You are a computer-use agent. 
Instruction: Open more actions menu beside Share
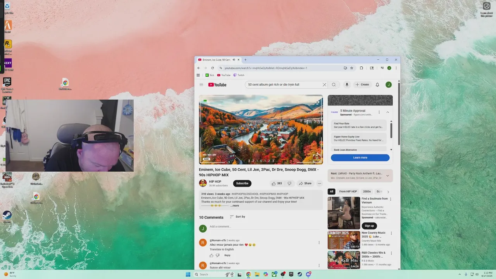coord(319,183)
